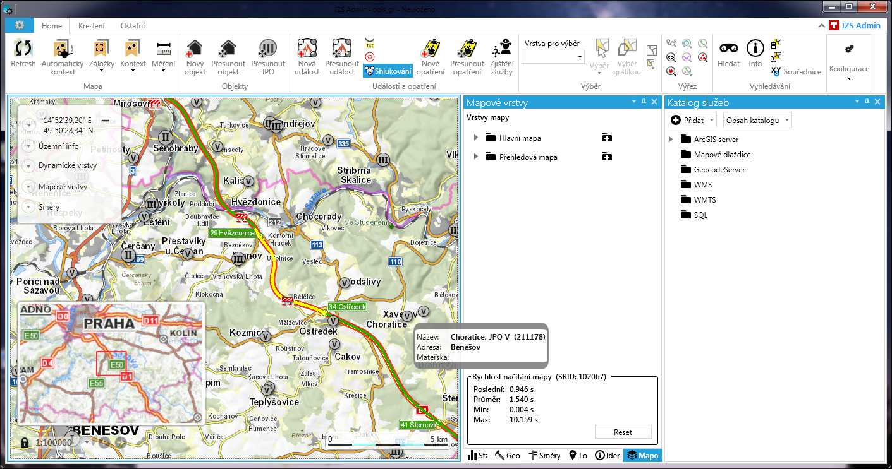
Task: Click the 1:100000 scale field
Action: (54, 442)
